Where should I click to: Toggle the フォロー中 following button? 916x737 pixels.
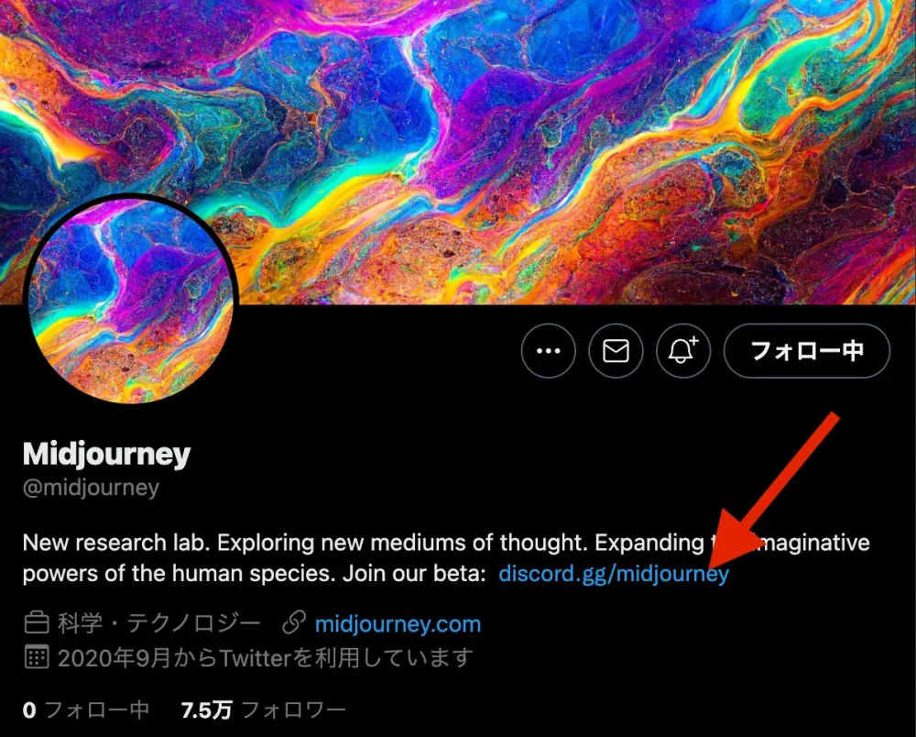pos(807,351)
